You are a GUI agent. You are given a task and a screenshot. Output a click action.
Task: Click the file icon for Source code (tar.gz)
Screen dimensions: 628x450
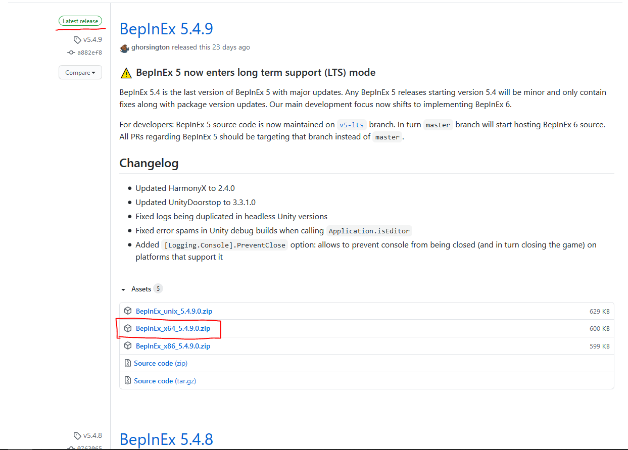point(128,381)
